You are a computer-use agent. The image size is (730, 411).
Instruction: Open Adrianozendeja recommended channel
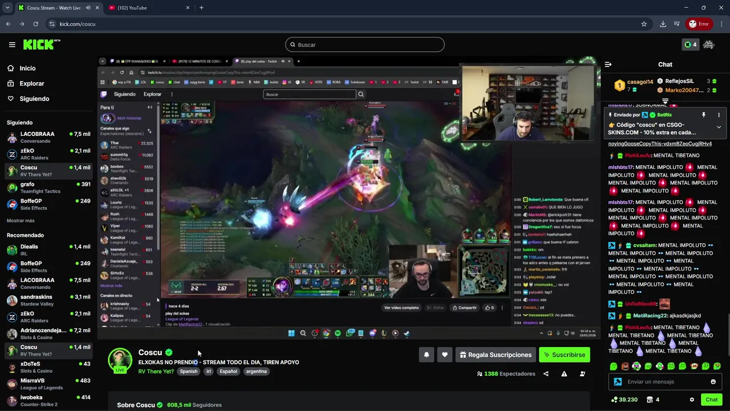pos(48,334)
